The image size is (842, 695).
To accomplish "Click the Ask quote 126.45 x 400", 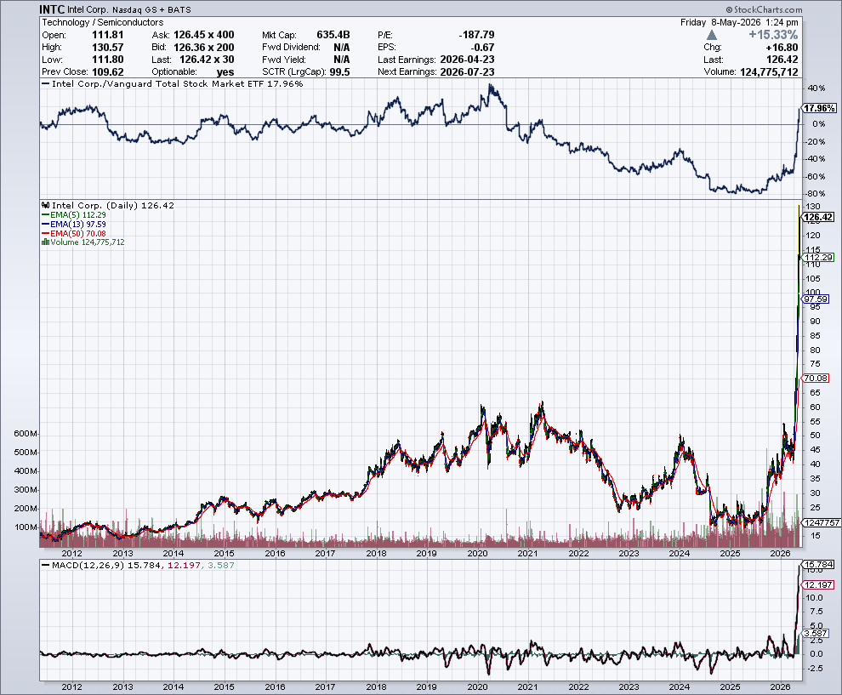I will coord(203,35).
